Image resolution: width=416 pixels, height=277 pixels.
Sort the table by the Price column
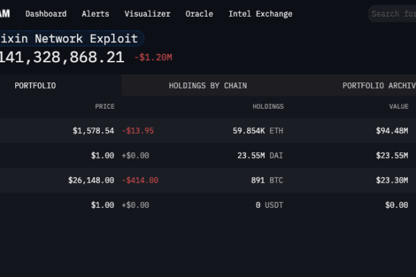click(x=105, y=107)
